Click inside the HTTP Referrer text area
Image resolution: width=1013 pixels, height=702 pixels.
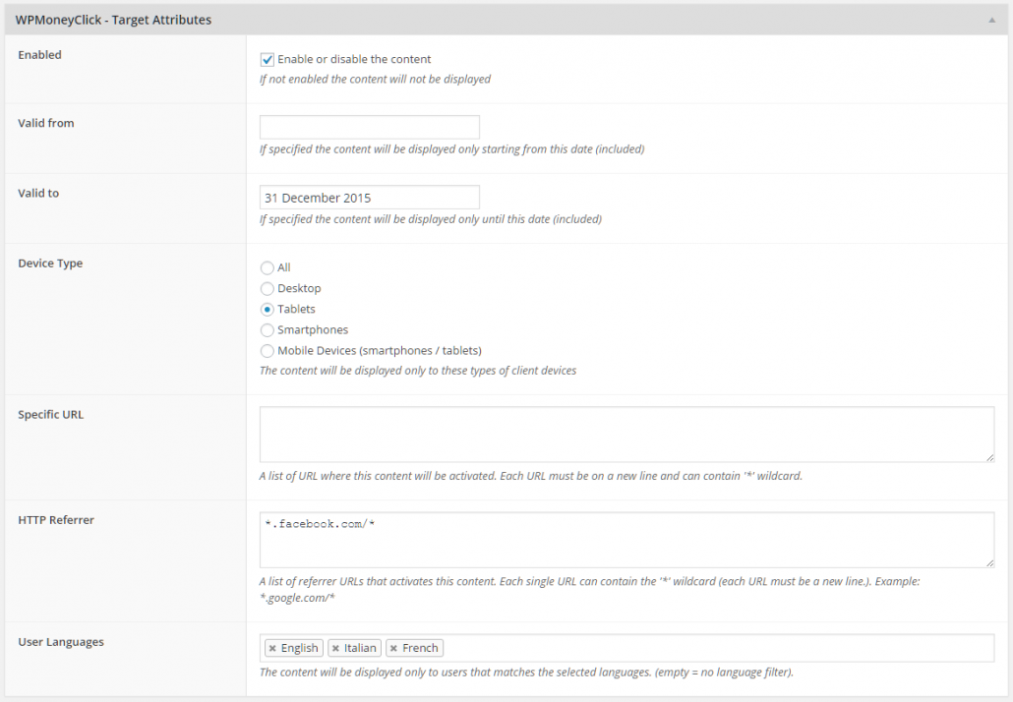click(626, 540)
